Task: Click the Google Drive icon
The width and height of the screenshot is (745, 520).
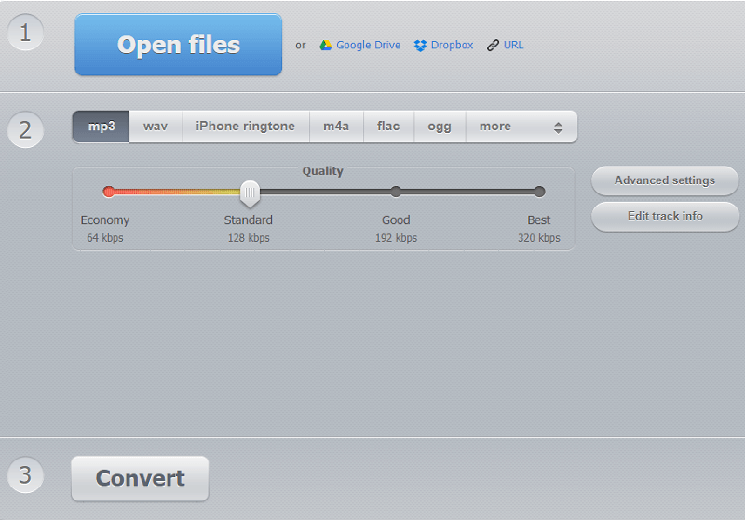Action: point(326,45)
